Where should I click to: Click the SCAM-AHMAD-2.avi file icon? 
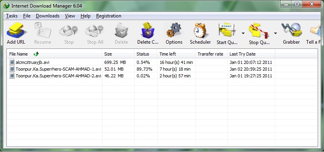pos(12,75)
